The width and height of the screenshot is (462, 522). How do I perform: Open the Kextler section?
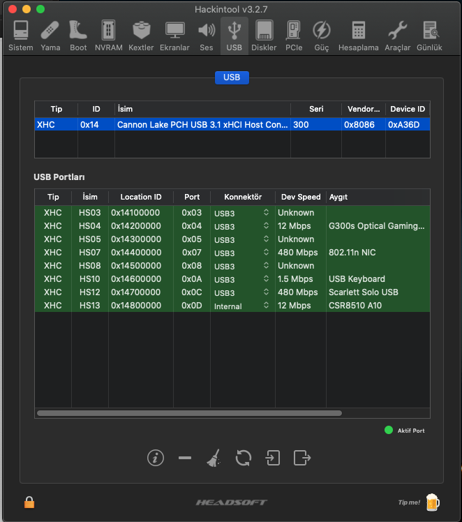141,35
